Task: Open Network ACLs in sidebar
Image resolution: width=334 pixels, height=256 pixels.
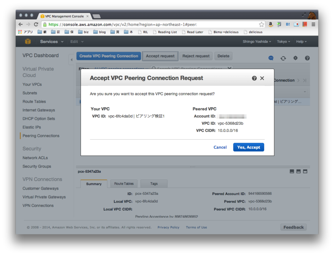Action: point(35,158)
